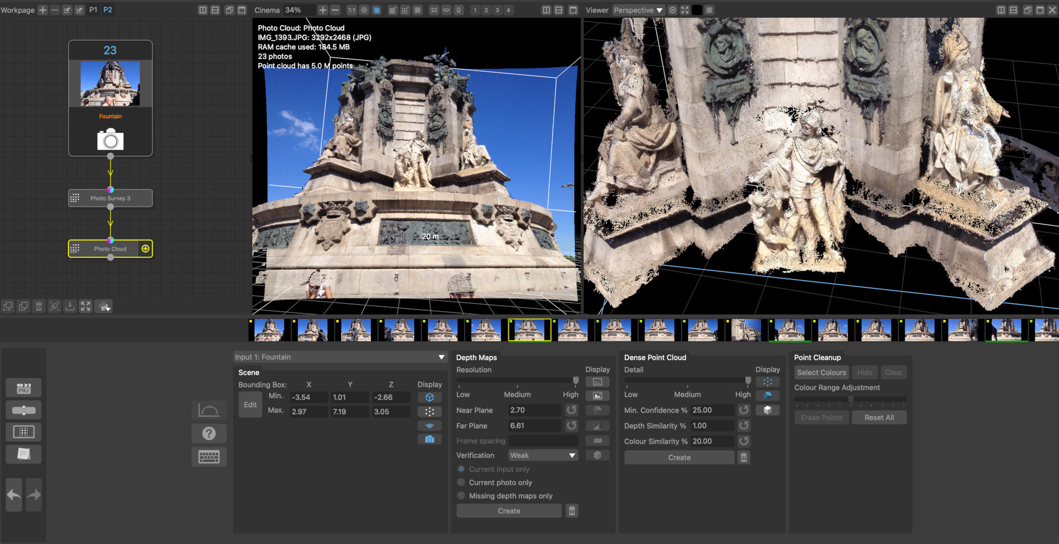Toggle scene points display in Scene panel

pyautogui.click(x=430, y=412)
